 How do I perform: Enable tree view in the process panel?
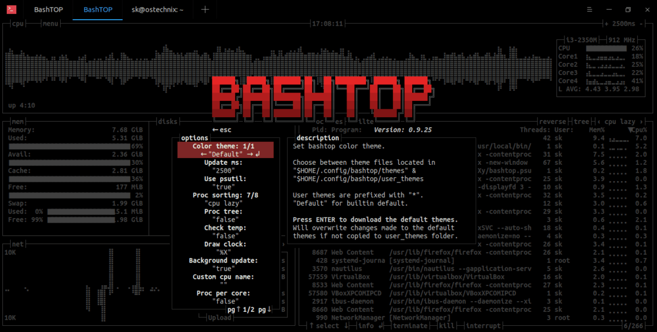click(x=581, y=121)
